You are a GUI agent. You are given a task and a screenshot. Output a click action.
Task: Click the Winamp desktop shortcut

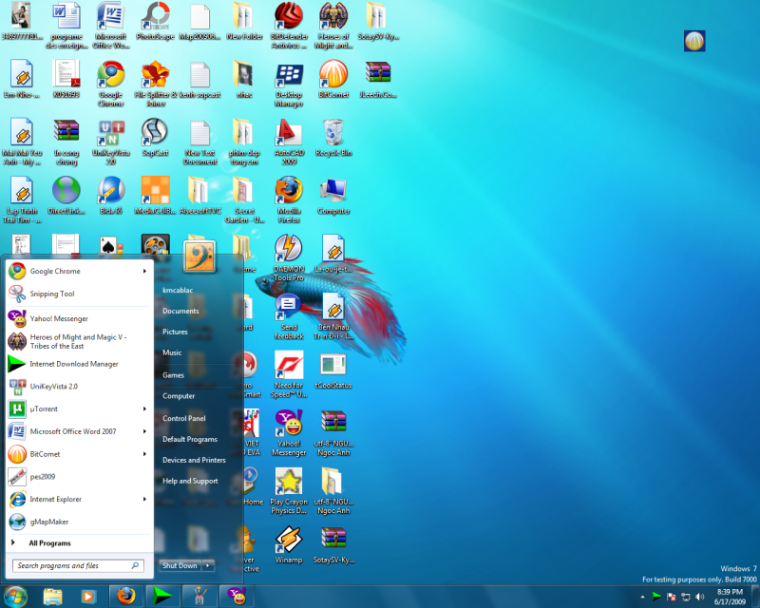288,542
